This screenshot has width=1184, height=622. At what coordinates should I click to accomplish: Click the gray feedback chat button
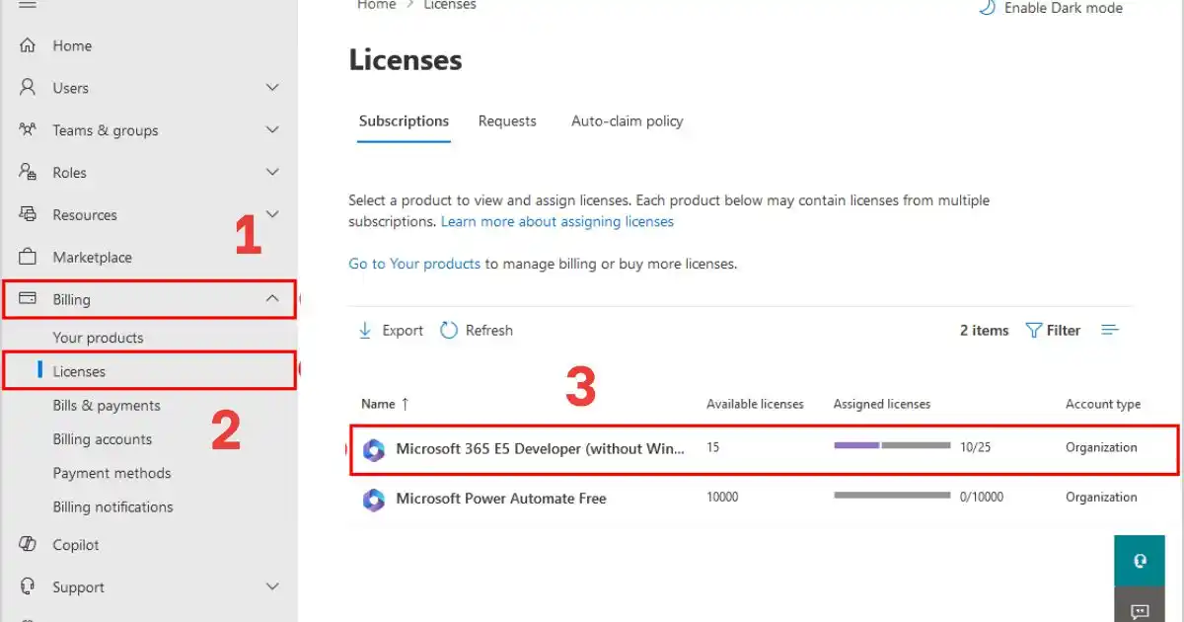1139,607
